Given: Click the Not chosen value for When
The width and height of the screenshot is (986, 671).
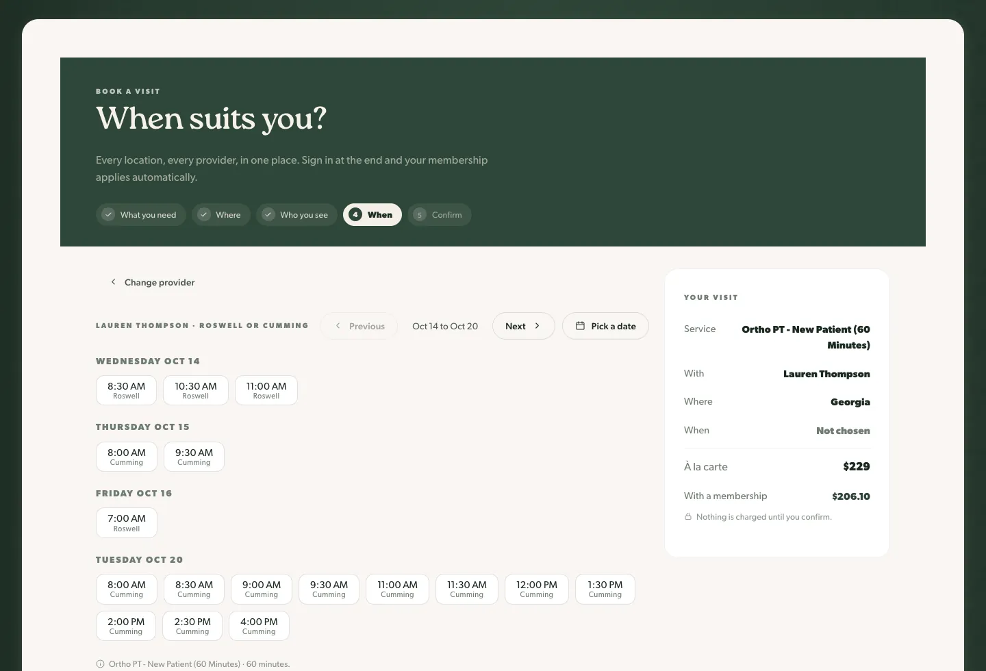Looking at the screenshot, I should point(843,431).
